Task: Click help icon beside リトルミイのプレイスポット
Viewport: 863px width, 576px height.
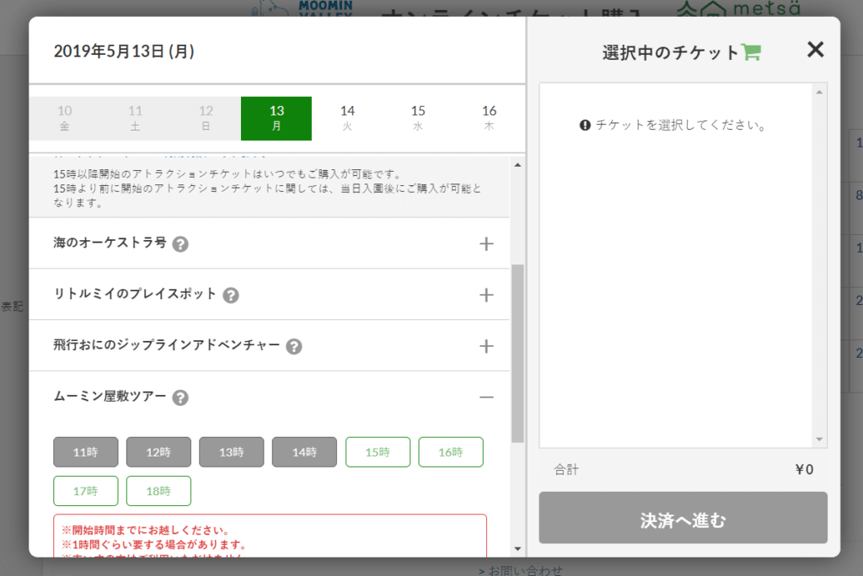Action: coord(231,296)
